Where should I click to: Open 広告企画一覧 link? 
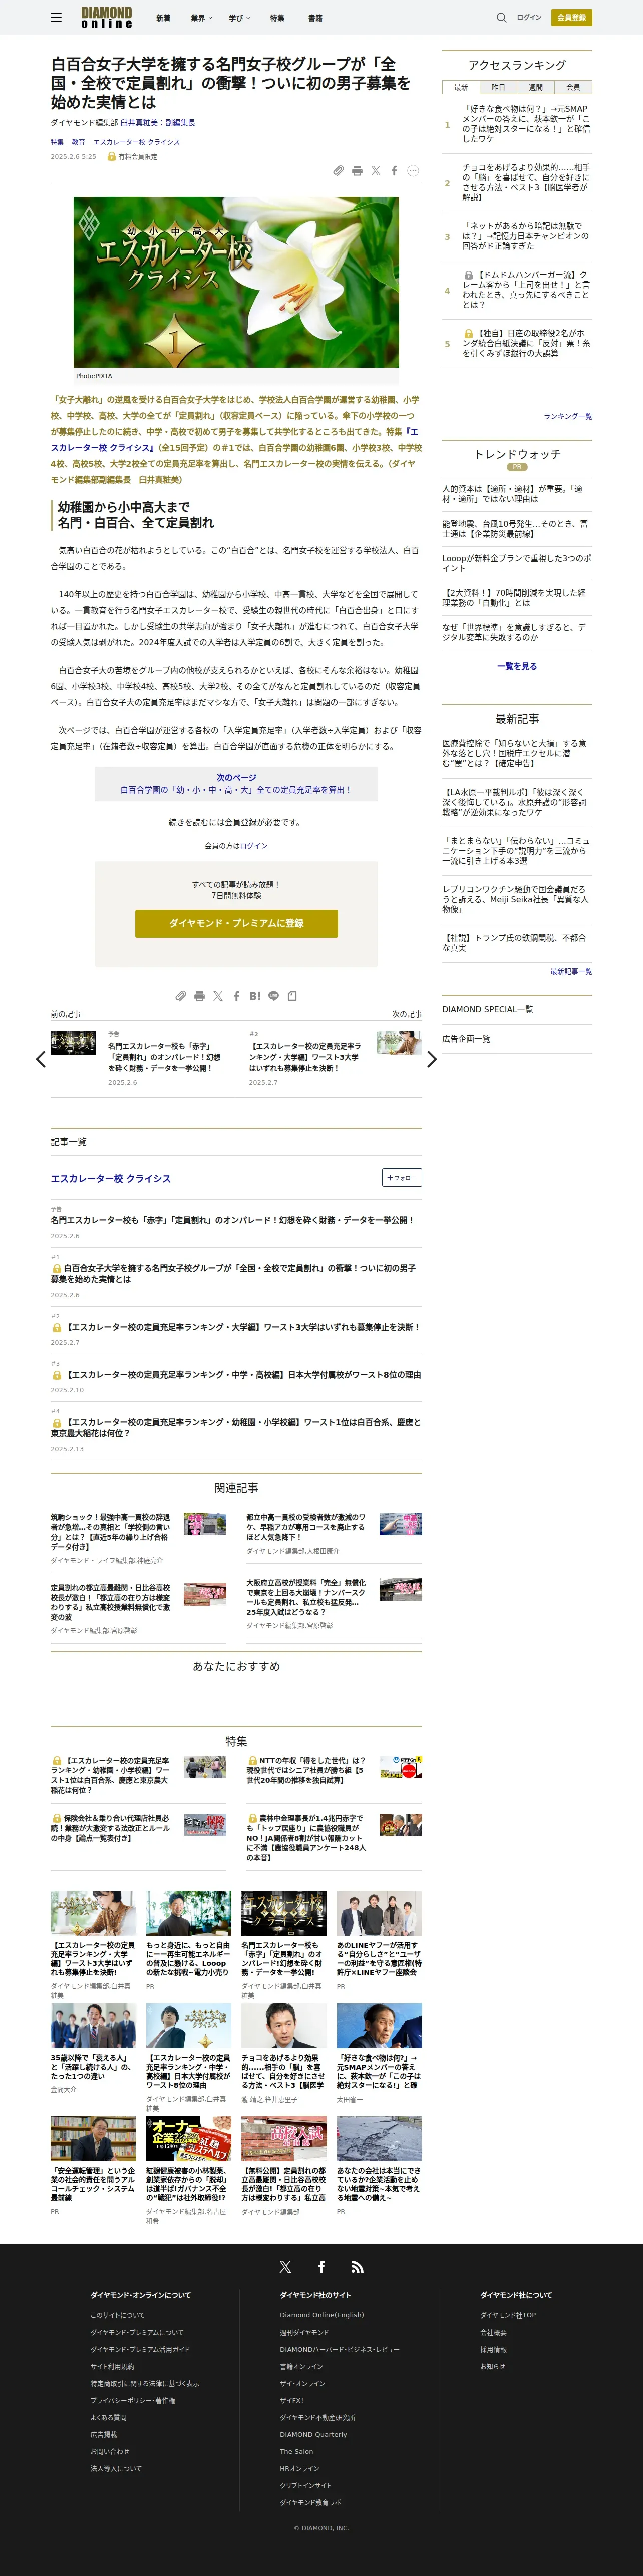pyautogui.click(x=466, y=1039)
